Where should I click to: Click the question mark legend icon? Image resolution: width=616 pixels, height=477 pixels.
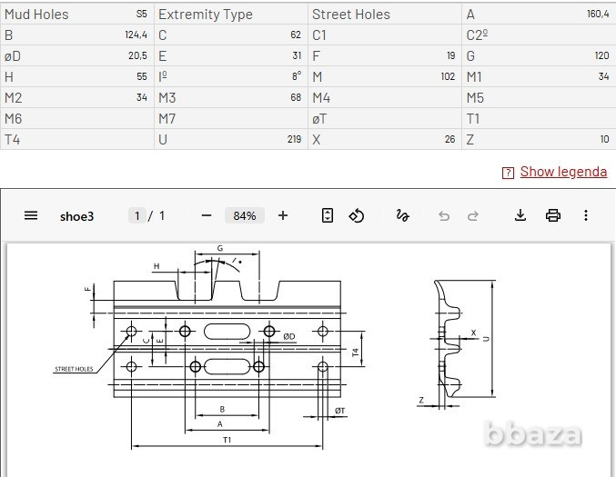tap(508, 173)
